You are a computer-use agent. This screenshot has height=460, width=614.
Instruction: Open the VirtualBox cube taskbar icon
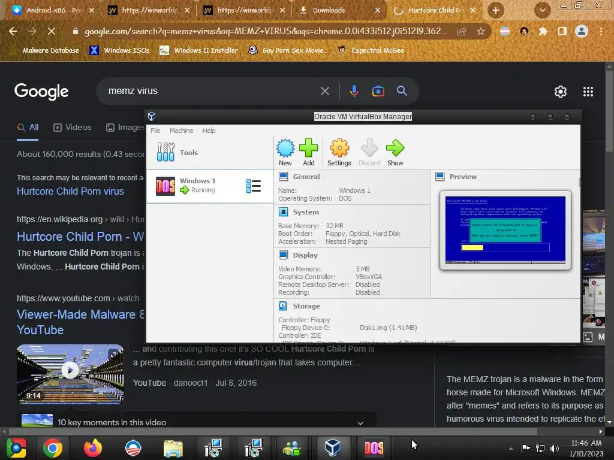(x=332, y=448)
